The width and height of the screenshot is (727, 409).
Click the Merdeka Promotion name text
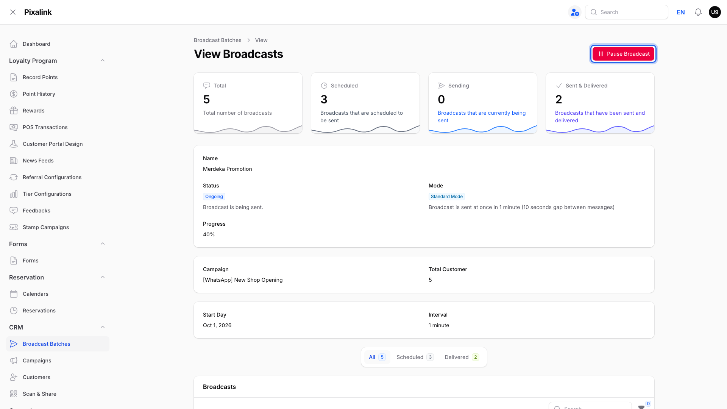coord(227,169)
